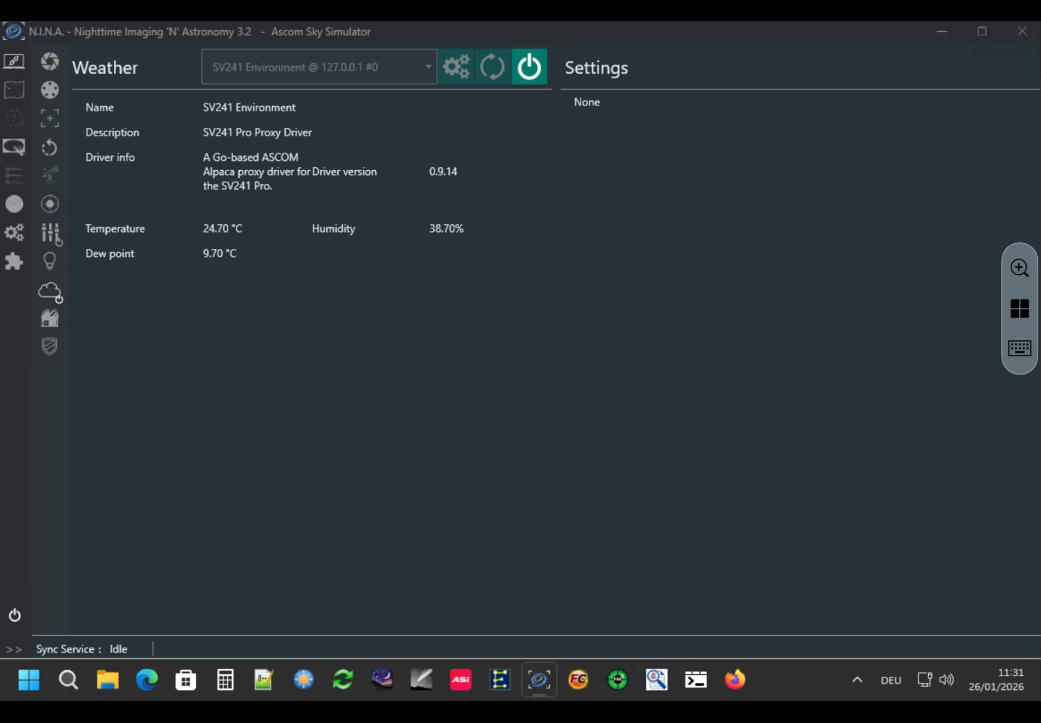Click the Humidity label
1041x723 pixels.
tap(333, 229)
